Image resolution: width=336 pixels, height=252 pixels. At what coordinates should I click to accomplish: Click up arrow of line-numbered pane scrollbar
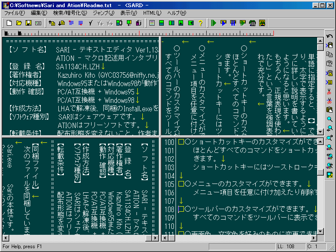pos(320,141)
